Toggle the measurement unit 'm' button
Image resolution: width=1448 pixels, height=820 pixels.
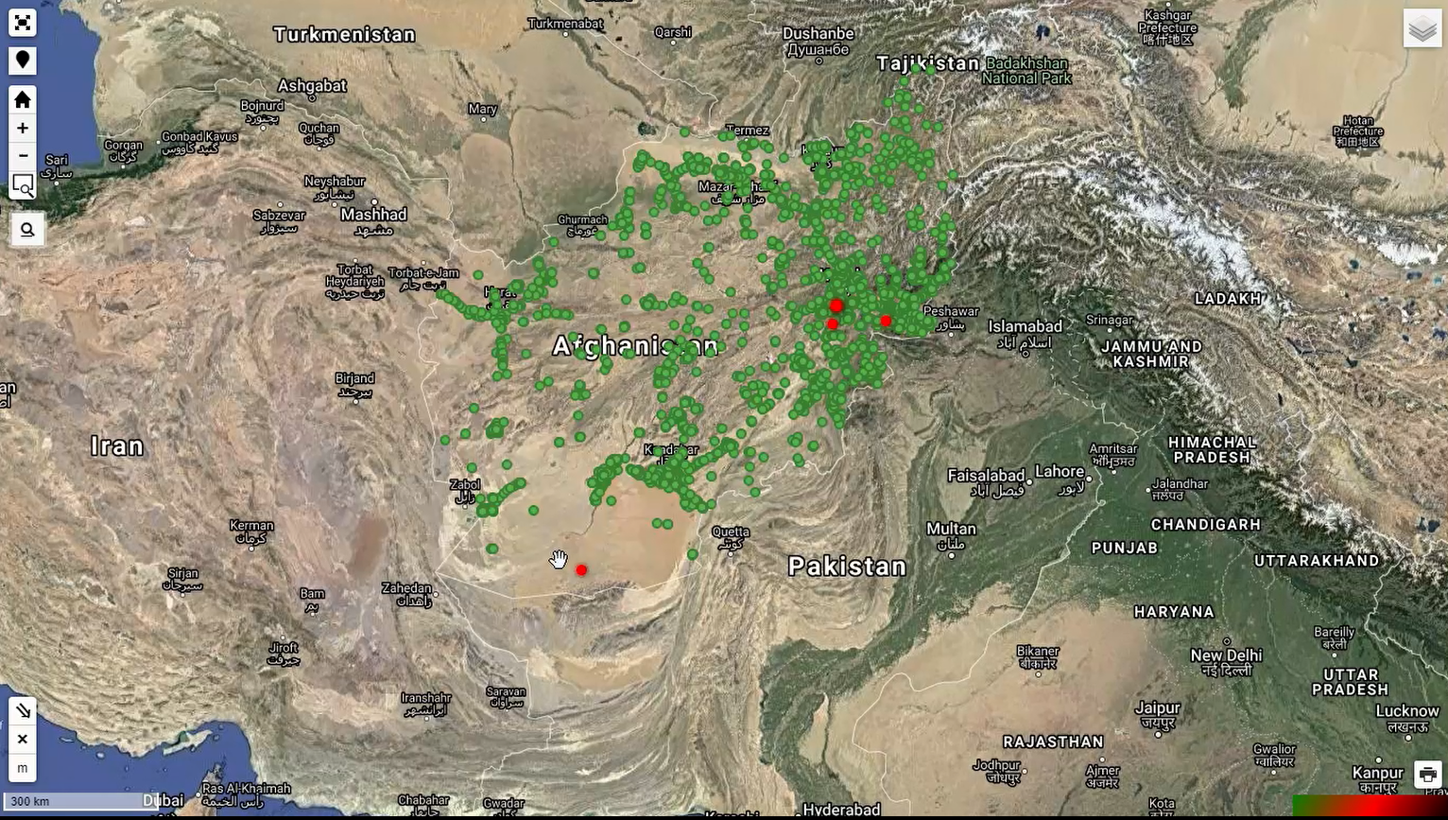click(x=23, y=768)
